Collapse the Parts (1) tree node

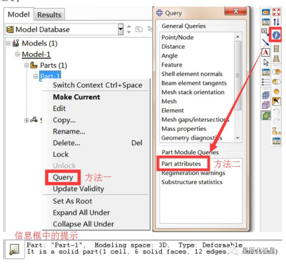pos(26,65)
